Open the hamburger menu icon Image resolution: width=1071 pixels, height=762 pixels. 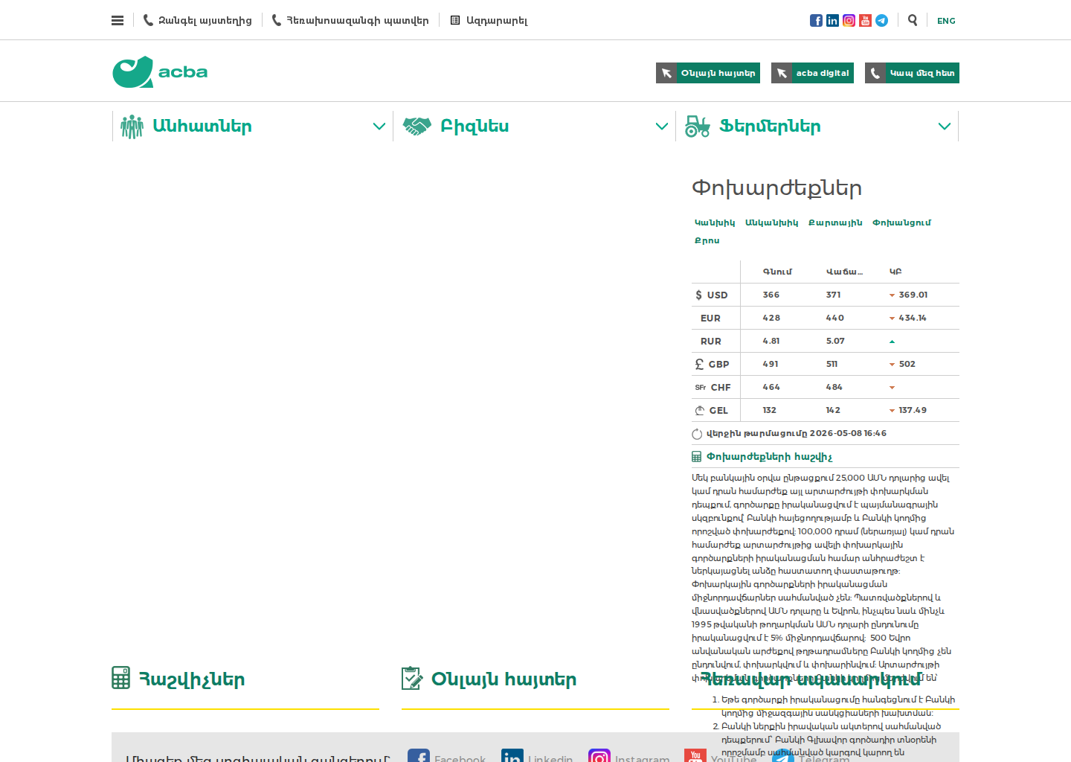118,20
